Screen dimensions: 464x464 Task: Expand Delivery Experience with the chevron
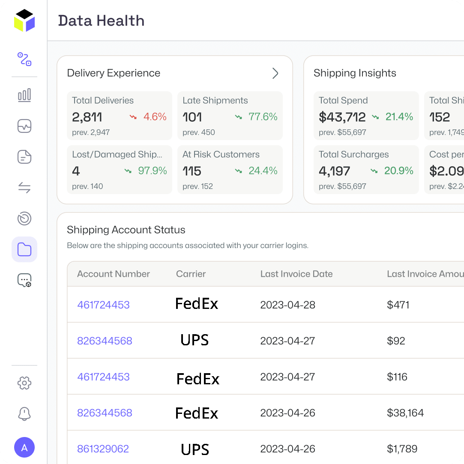275,73
